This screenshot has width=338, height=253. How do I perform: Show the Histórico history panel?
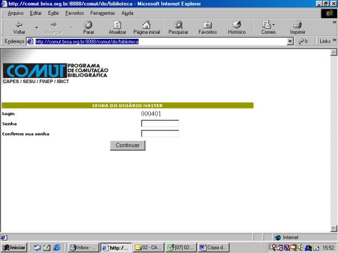pyautogui.click(x=236, y=25)
